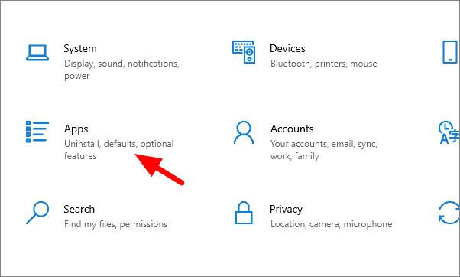Select the Privacy heading
This screenshot has height=277, width=460.
(286, 210)
